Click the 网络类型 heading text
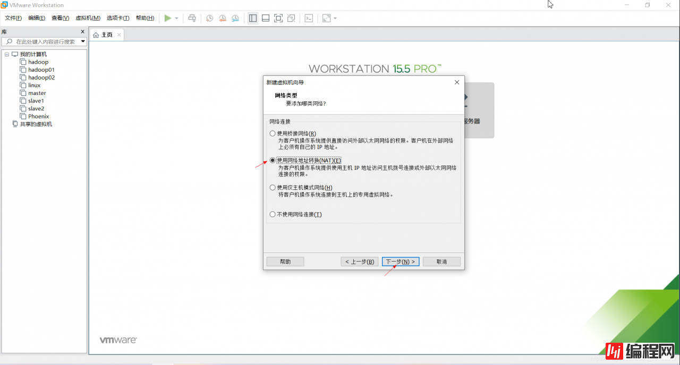The image size is (680, 365). tap(286, 95)
